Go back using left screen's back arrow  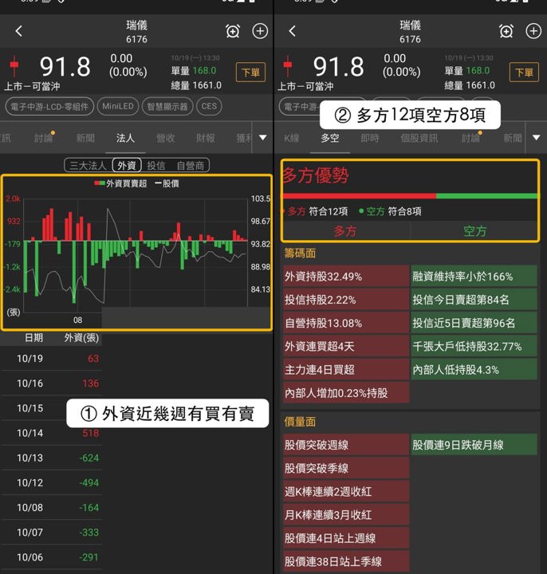point(19,31)
